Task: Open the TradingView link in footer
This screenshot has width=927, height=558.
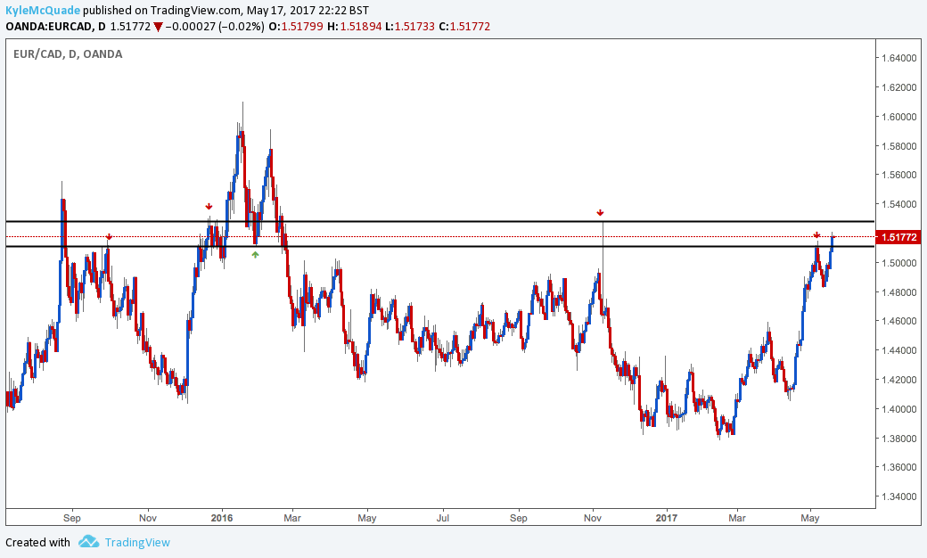Action: pos(137,542)
